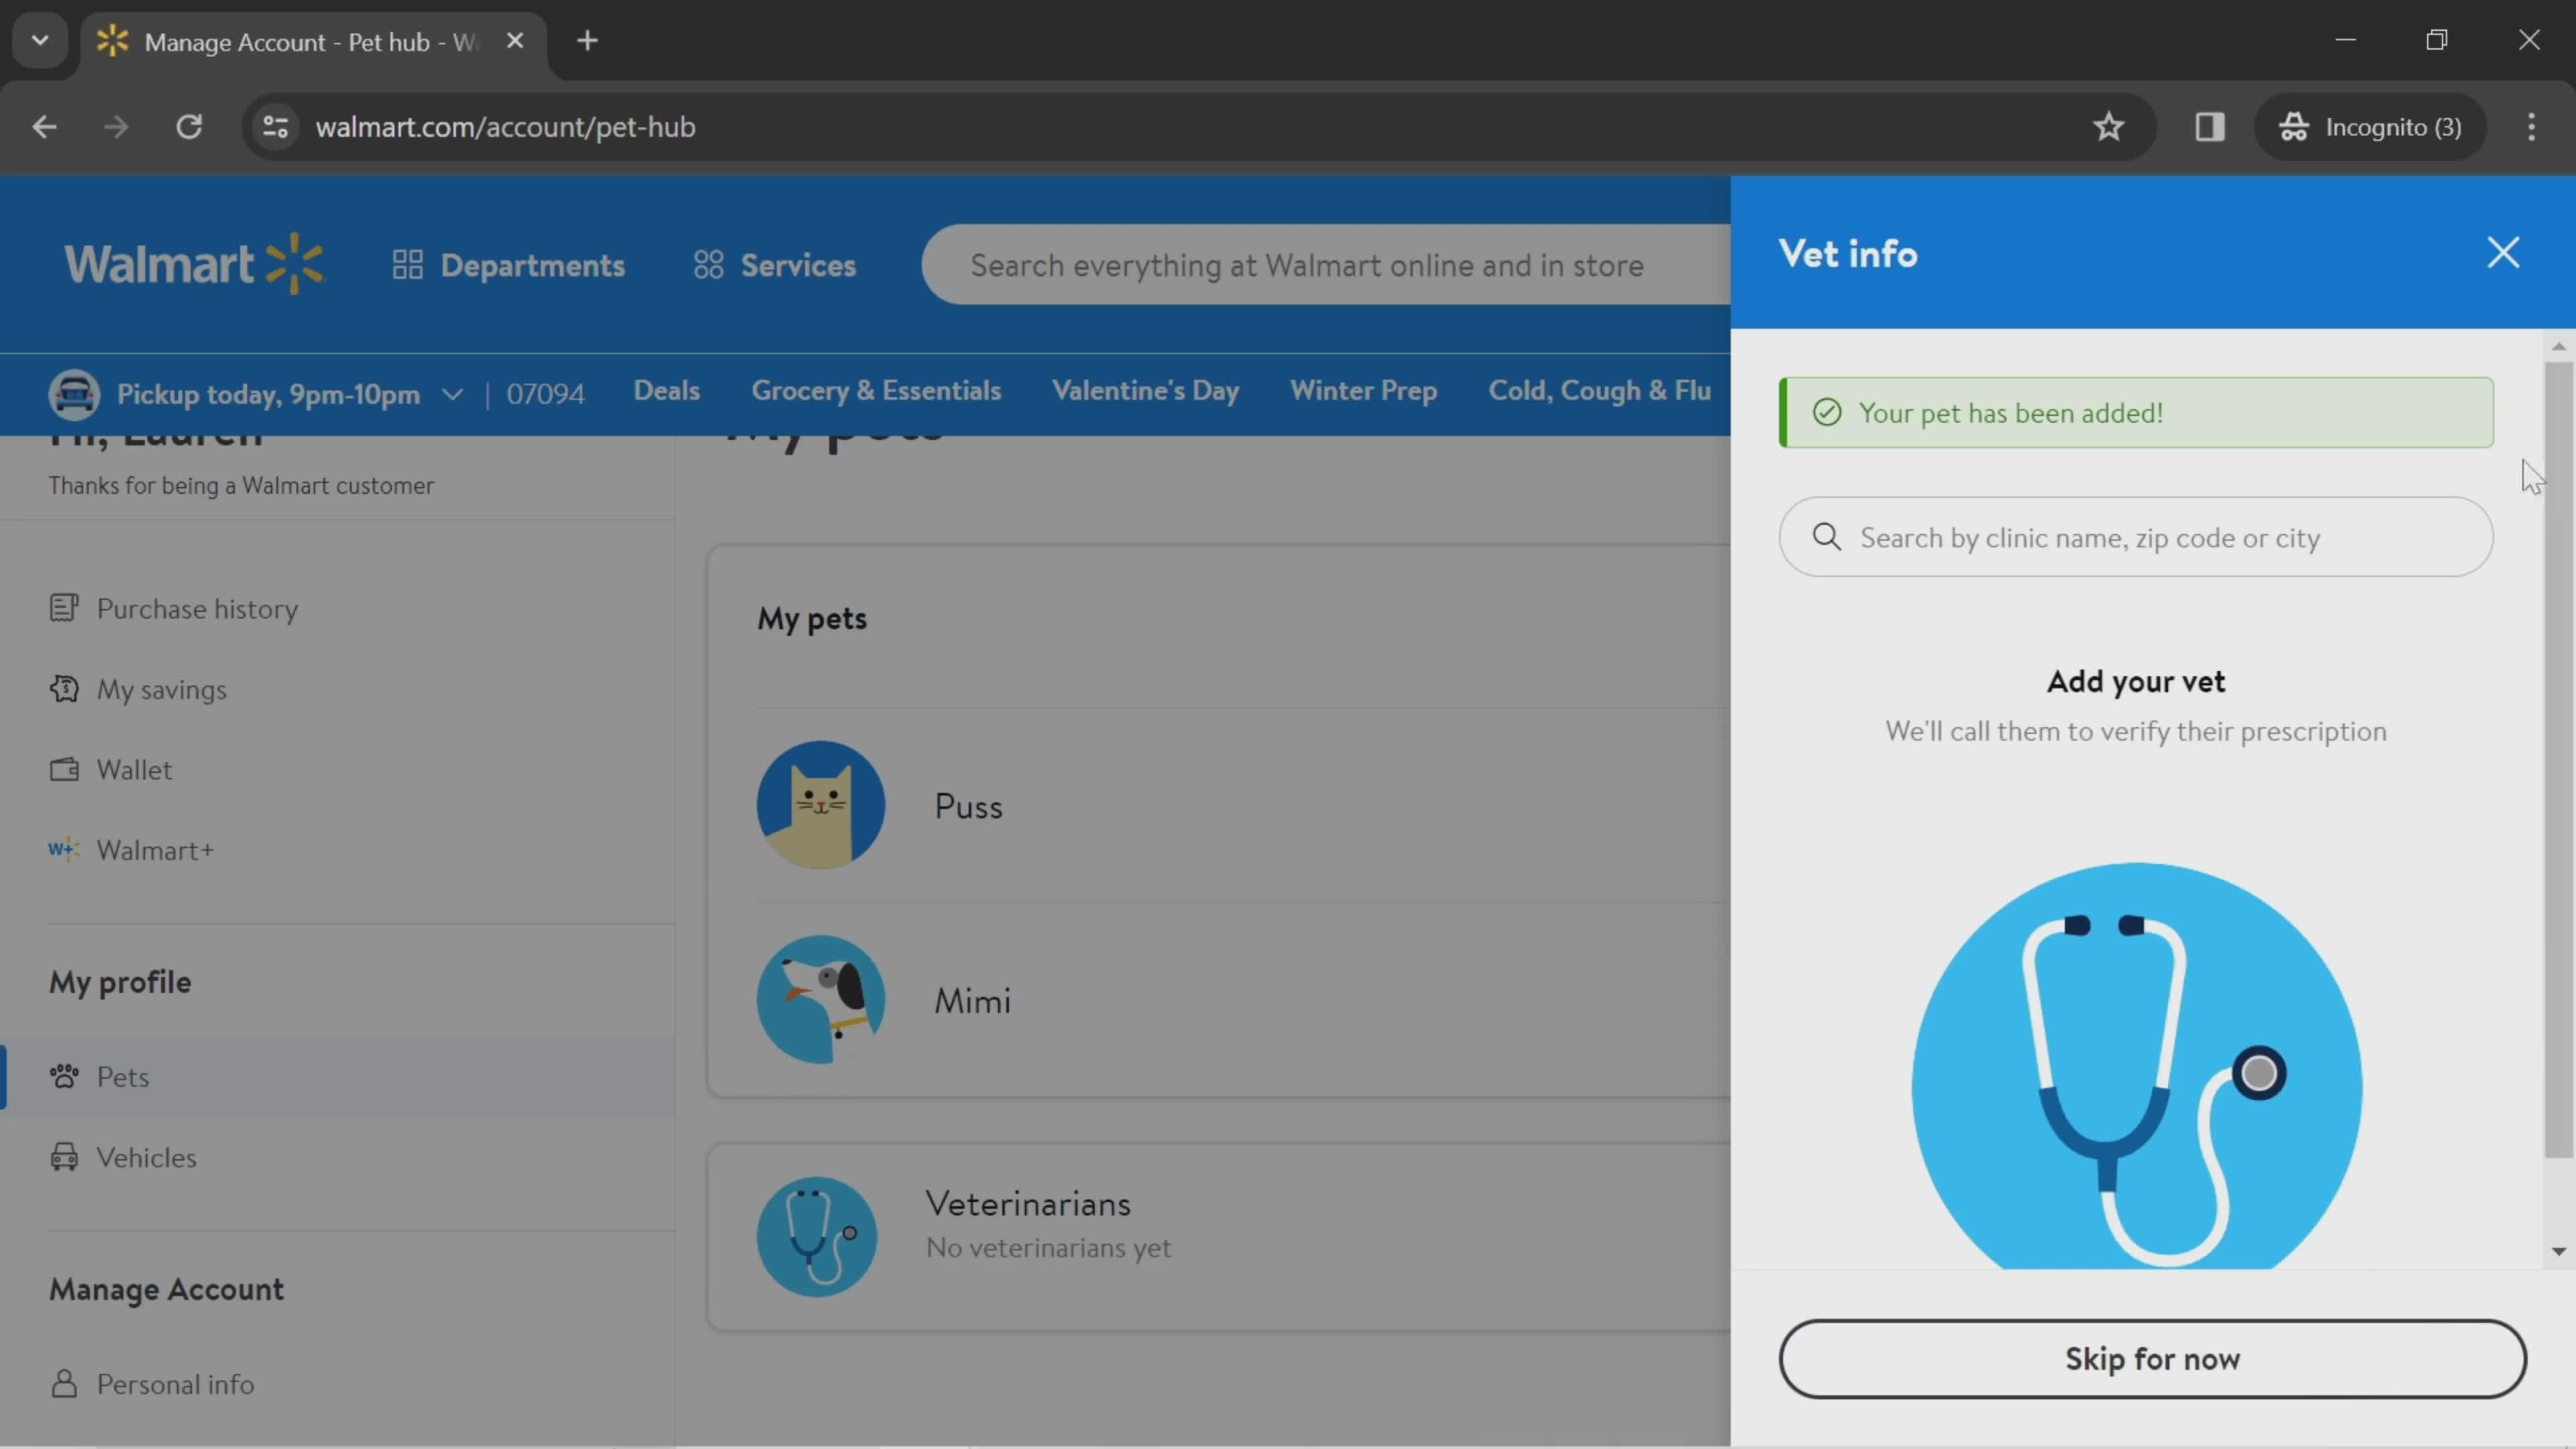Click Puss cat avatar
The width and height of the screenshot is (2576, 1449).
(820, 805)
